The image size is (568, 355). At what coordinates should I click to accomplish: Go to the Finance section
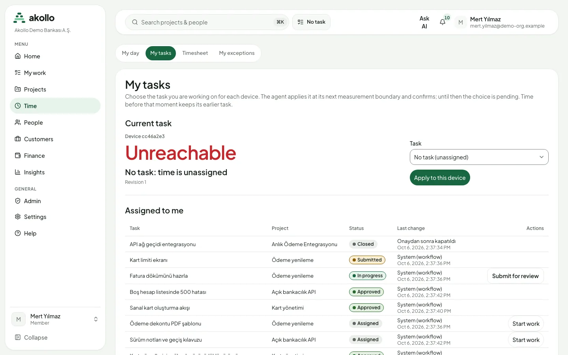pyautogui.click(x=55, y=156)
